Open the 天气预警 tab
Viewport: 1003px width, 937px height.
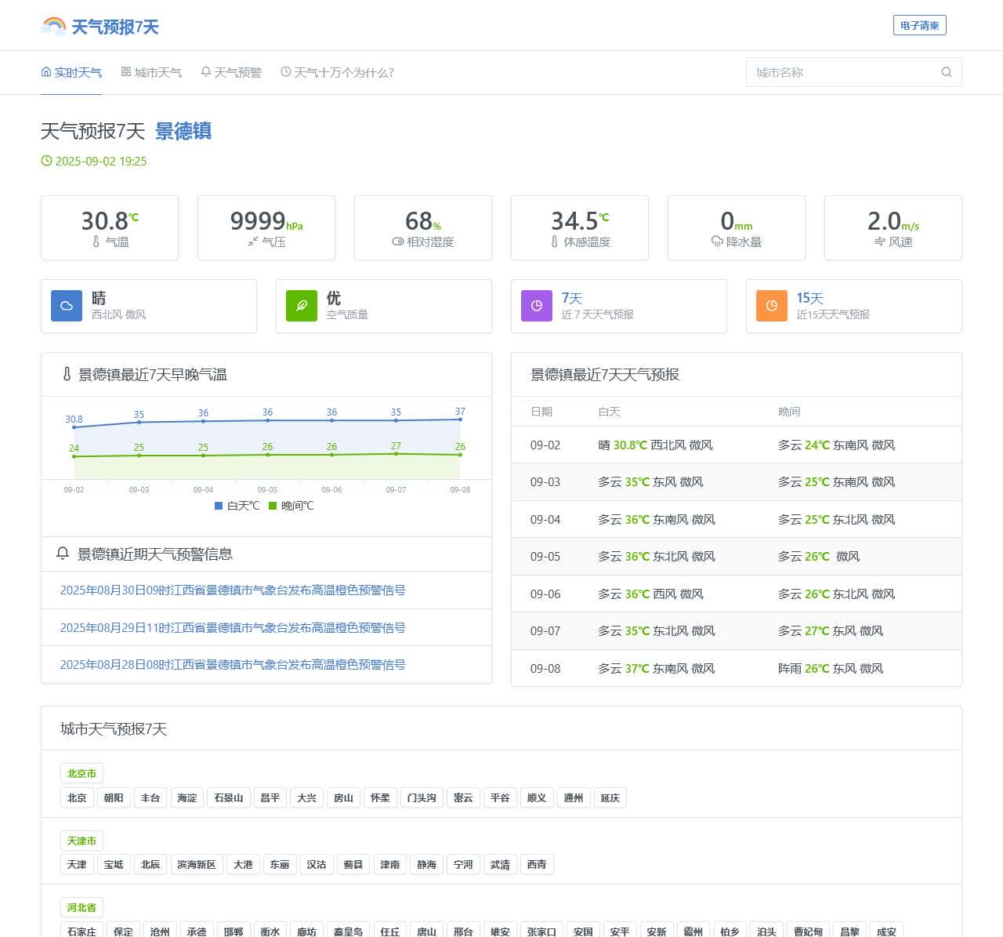click(231, 72)
